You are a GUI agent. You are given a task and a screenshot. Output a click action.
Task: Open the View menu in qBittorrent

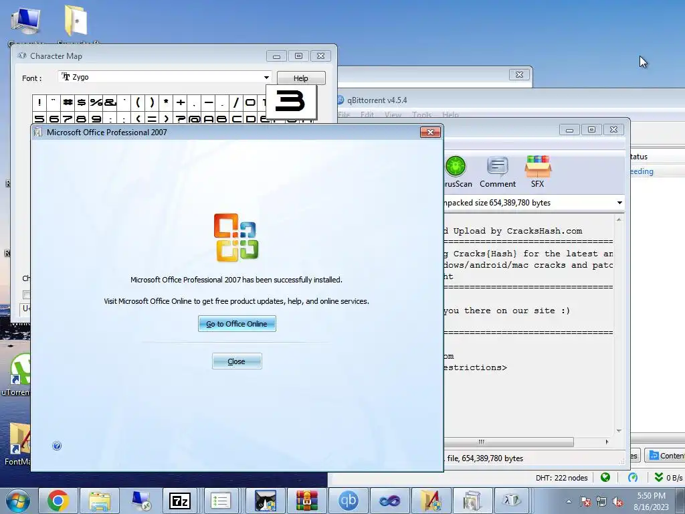(x=393, y=114)
